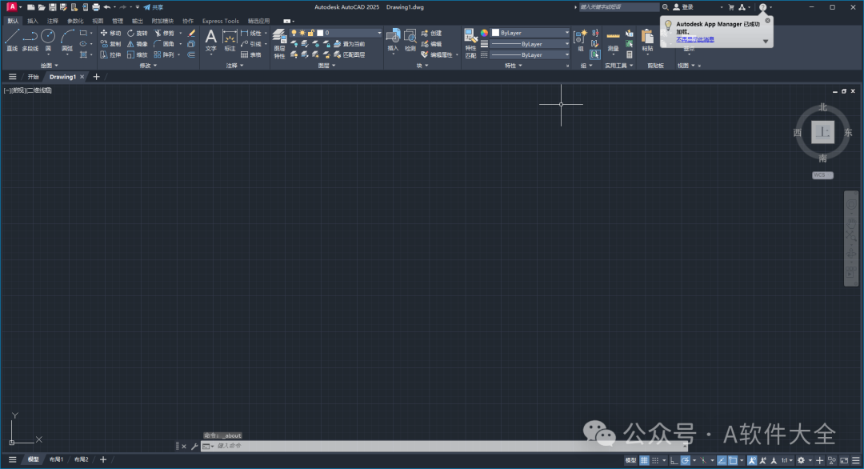Open the 参数化 ribbon tab

coord(75,21)
